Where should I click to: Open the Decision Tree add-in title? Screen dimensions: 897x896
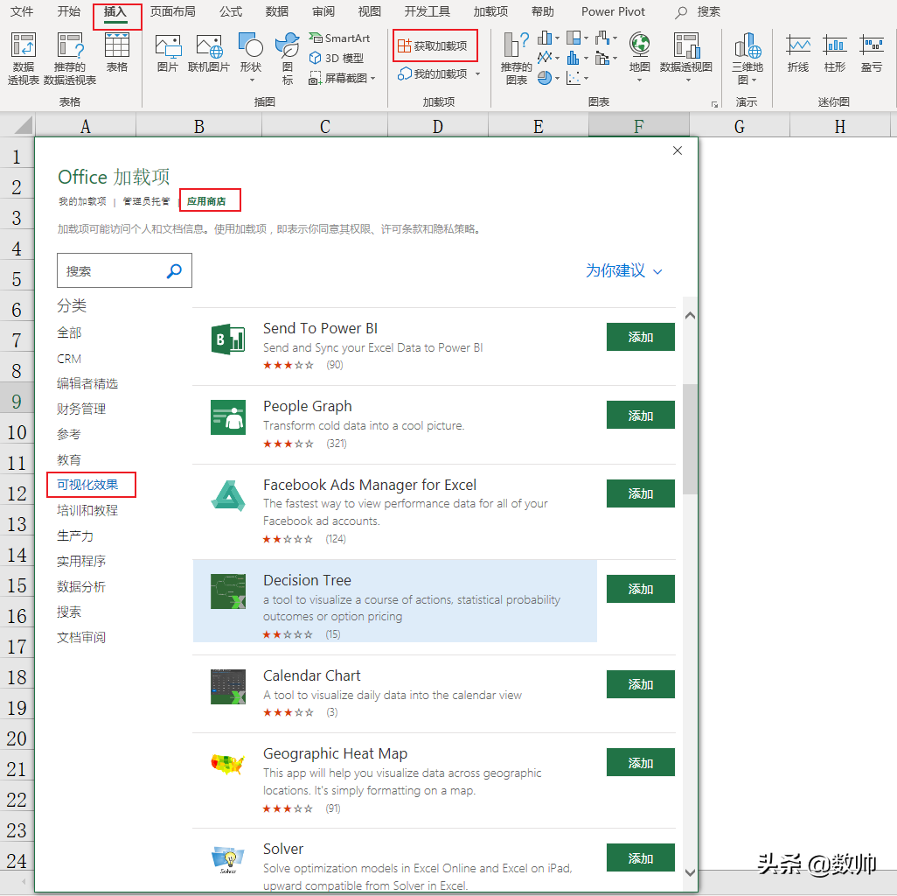pyautogui.click(x=307, y=580)
